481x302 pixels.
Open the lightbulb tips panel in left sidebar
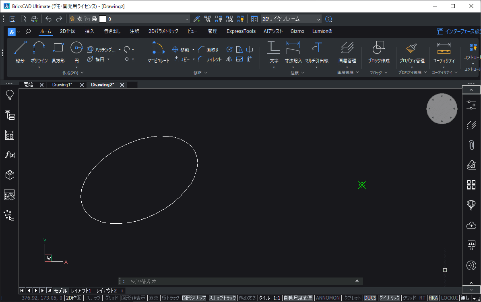(x=10, y=94)
